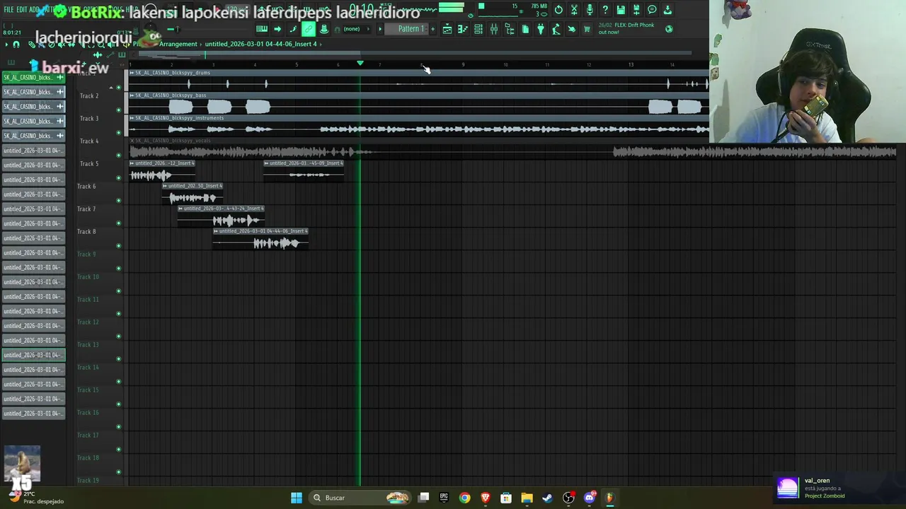Open the FILE menu
The width and height of the screenshot is (906, 509).
(8, 9)
